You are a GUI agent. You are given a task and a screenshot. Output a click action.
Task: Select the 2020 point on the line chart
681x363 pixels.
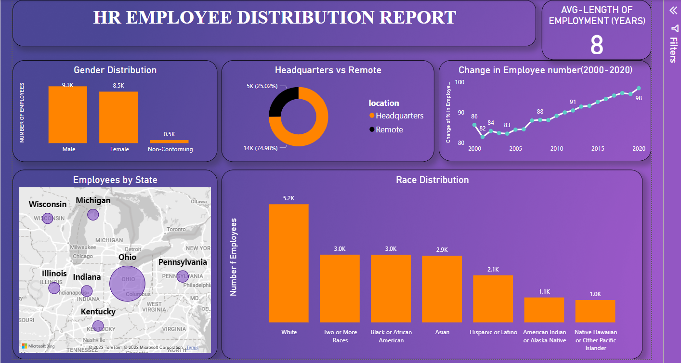point(639,89)
